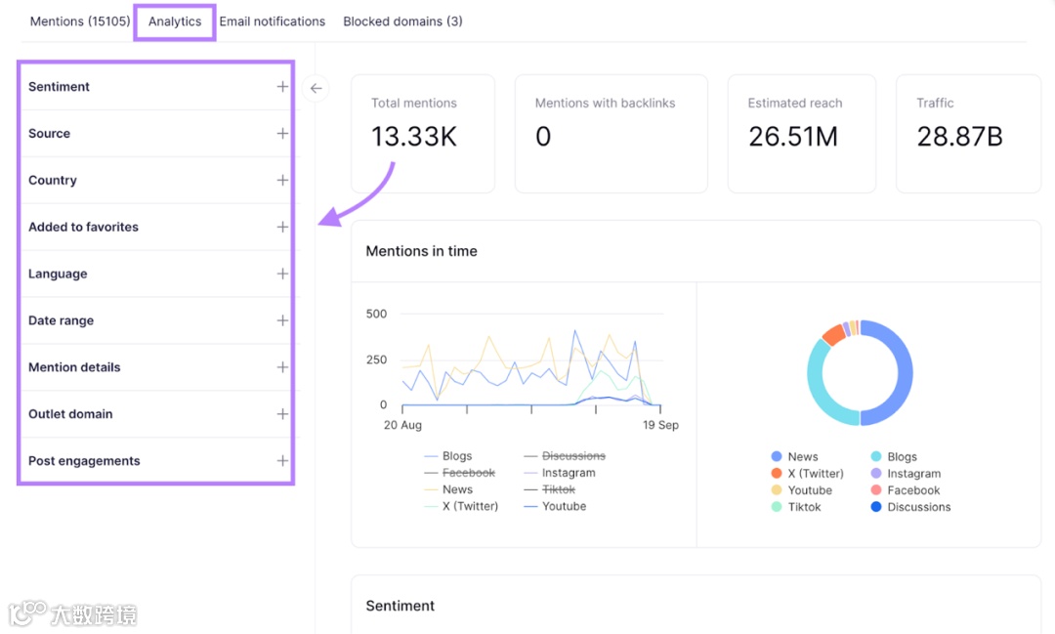1055x634 pixels.
Task: Toggle the Blogs series in line chart legend
Action: 448,456
